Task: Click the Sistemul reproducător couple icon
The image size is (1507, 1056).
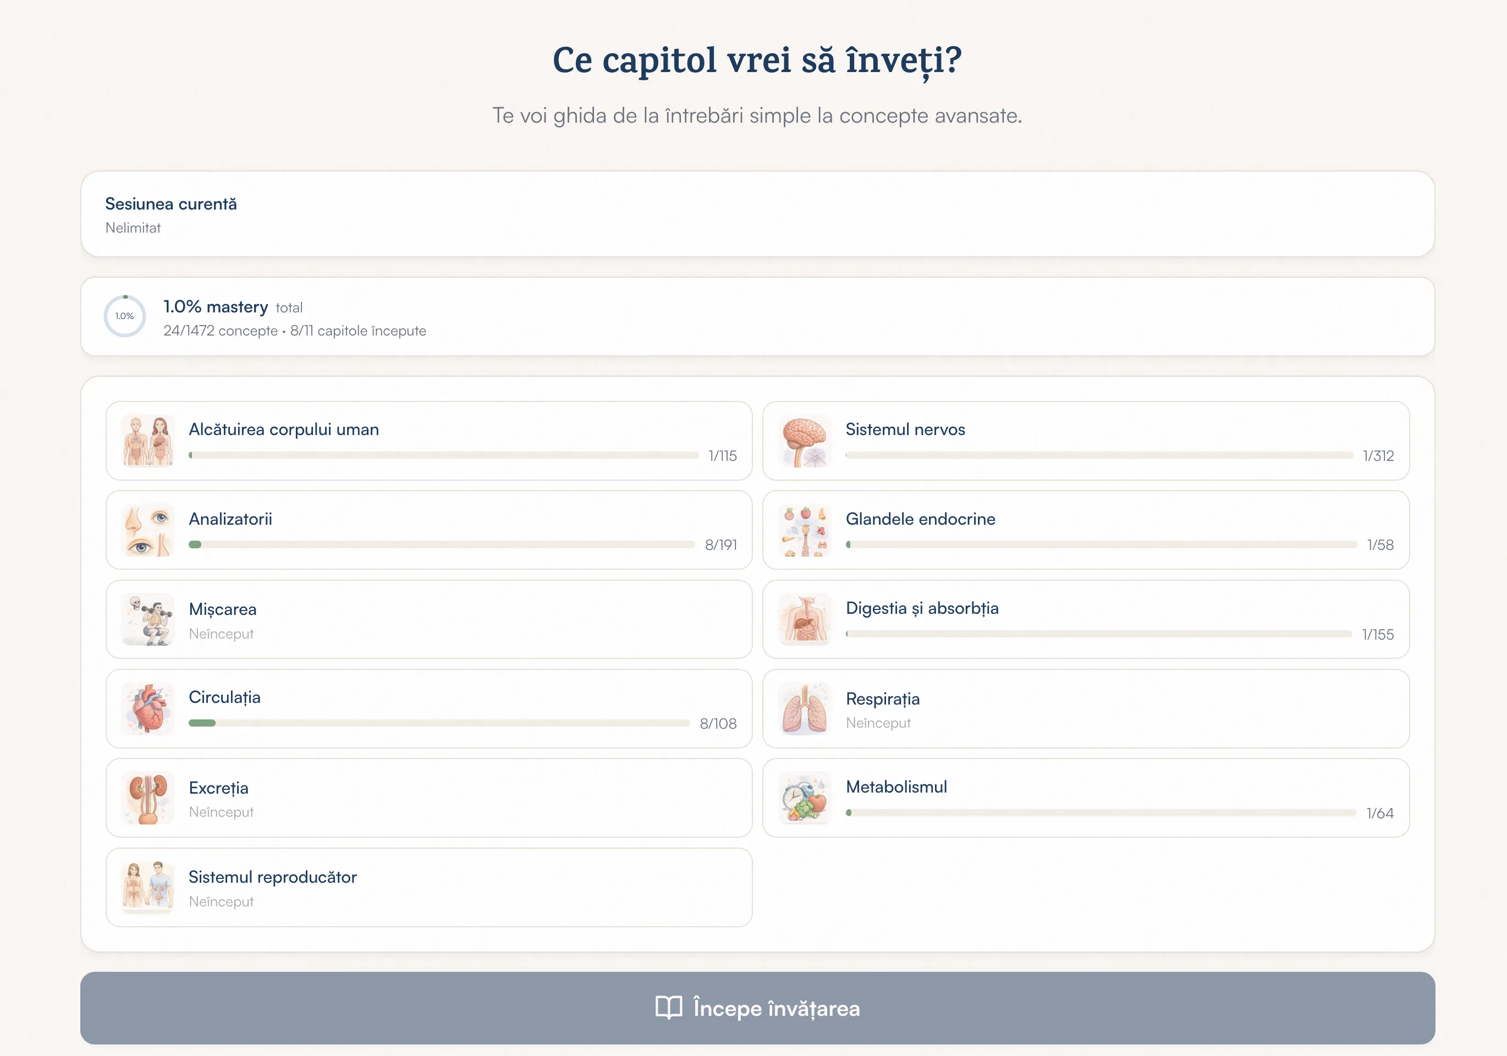Action: point(148,887)
